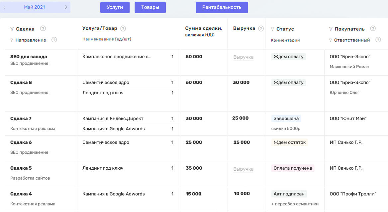
Task: Click Разработка сайтов direction label
Action: pyautogui.click(x=30, y=178)
